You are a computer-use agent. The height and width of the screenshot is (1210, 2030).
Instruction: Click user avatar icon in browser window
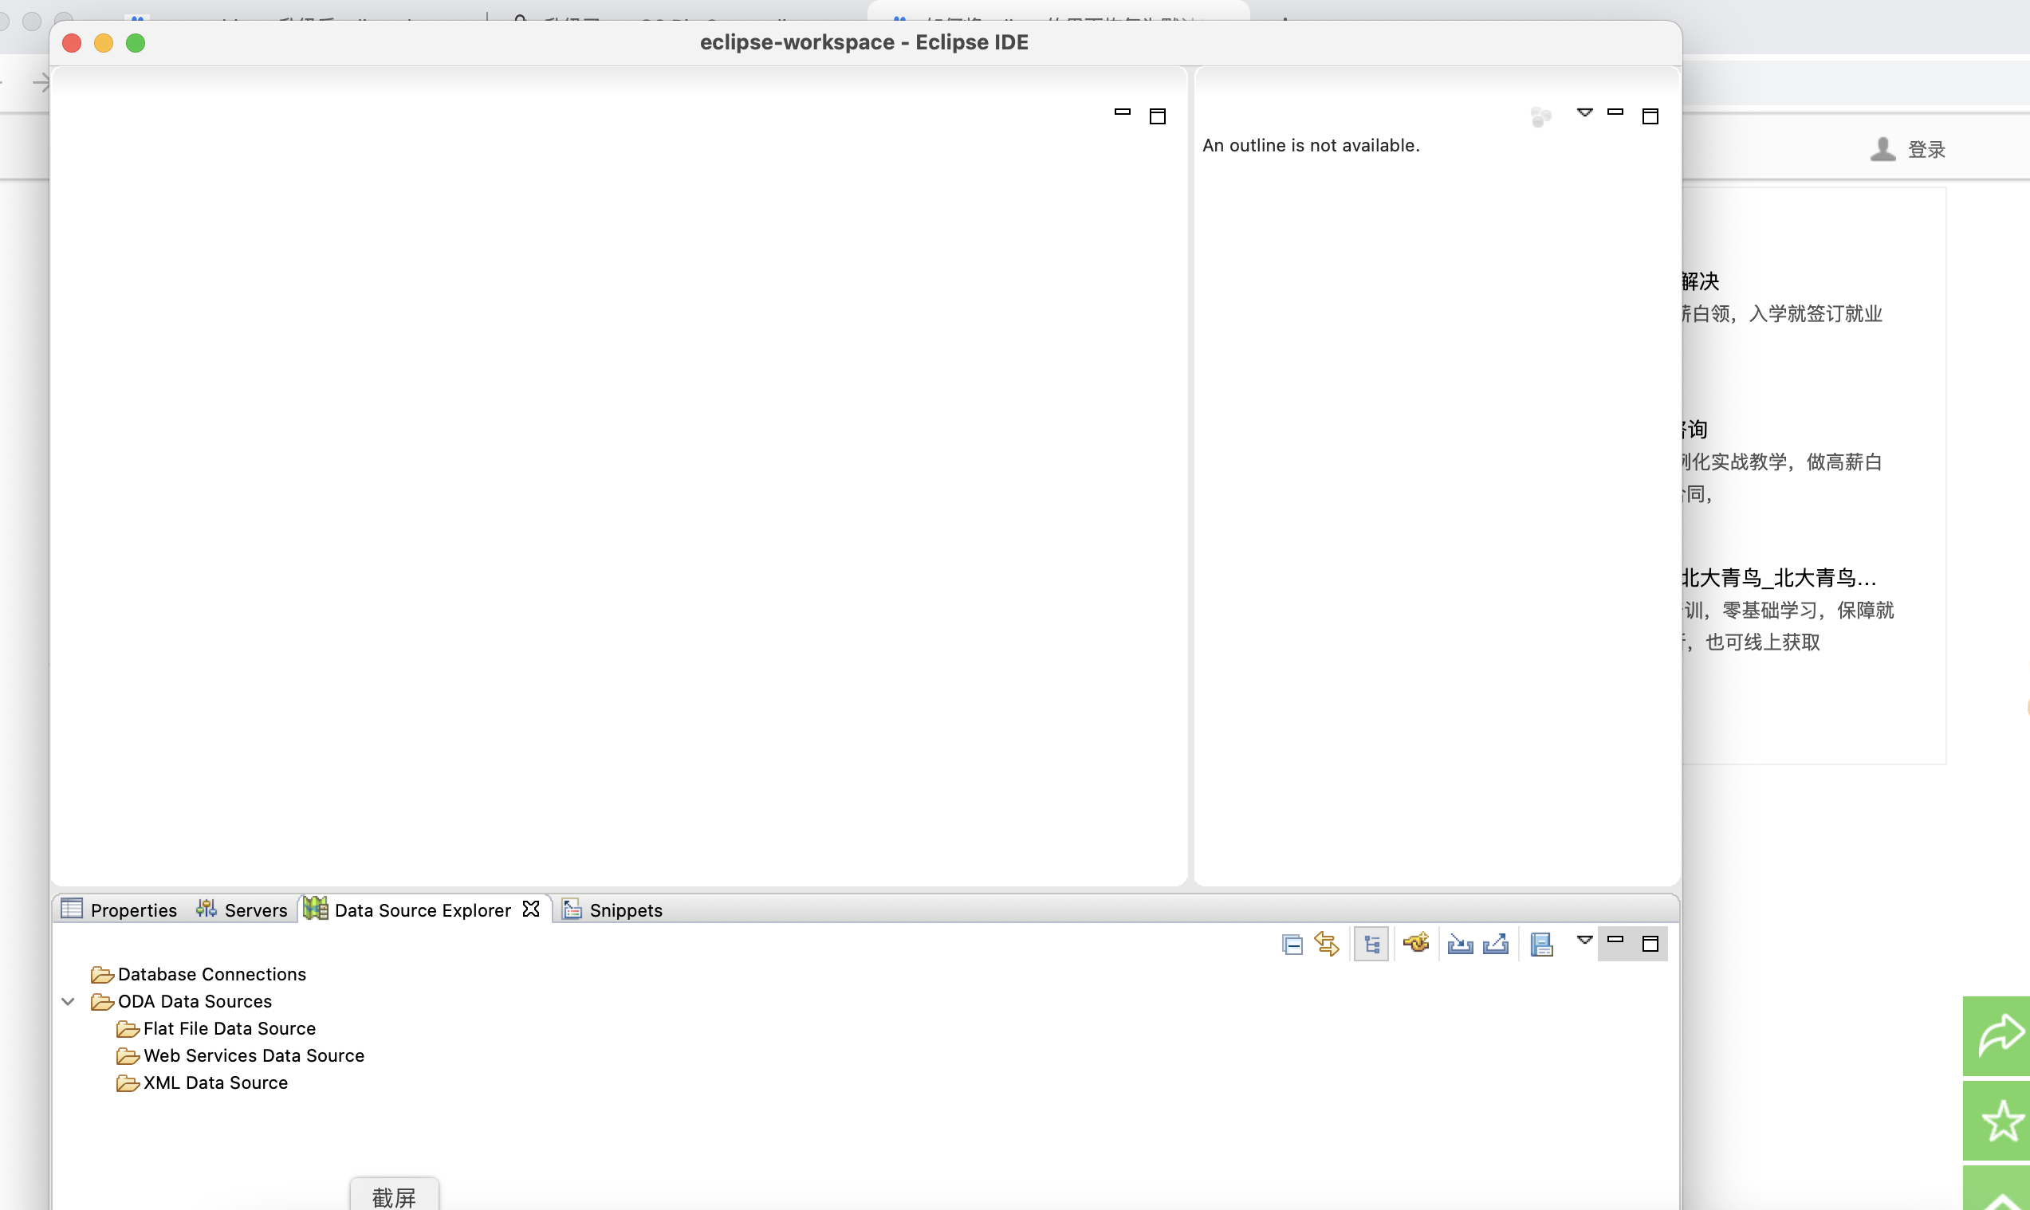pos(1882,148)
